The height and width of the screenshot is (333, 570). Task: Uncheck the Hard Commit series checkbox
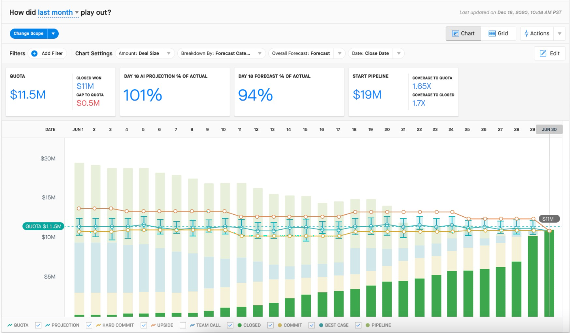pyautogui.click(x=89, y=325)
